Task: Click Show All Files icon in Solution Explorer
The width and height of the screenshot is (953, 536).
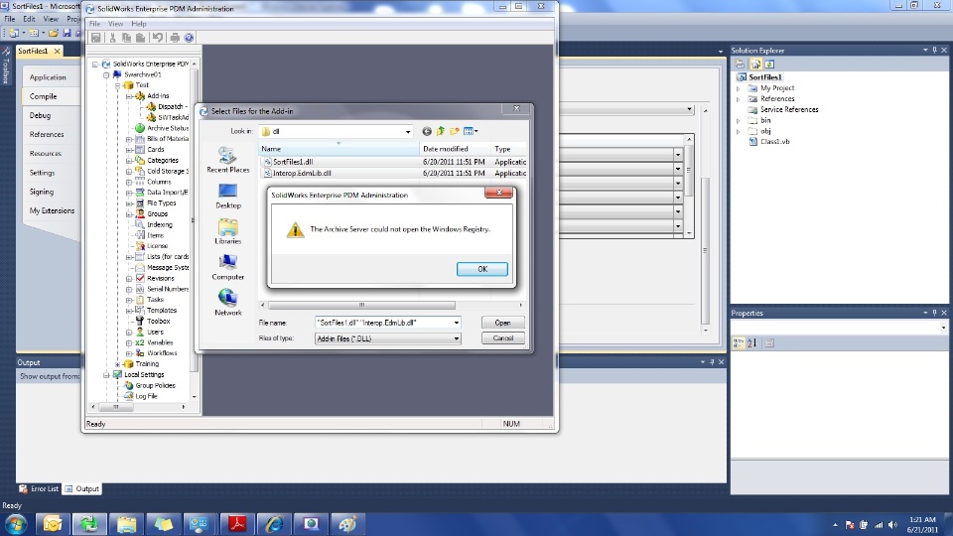Action: (x=754, y=64)
